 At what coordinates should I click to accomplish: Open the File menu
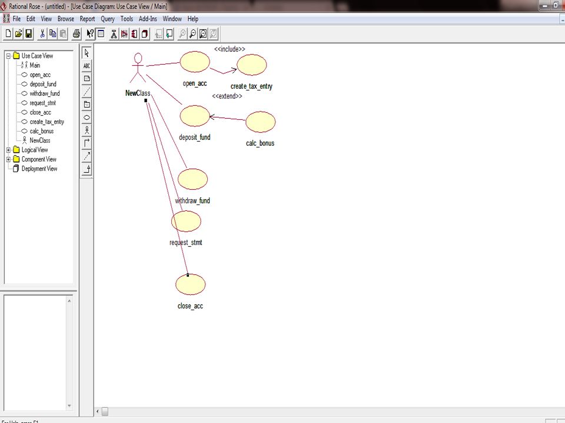coord(16,19)
